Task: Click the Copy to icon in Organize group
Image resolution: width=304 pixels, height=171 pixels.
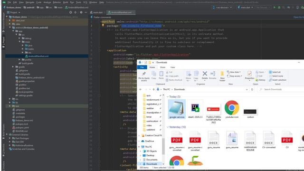Action: 196,76
